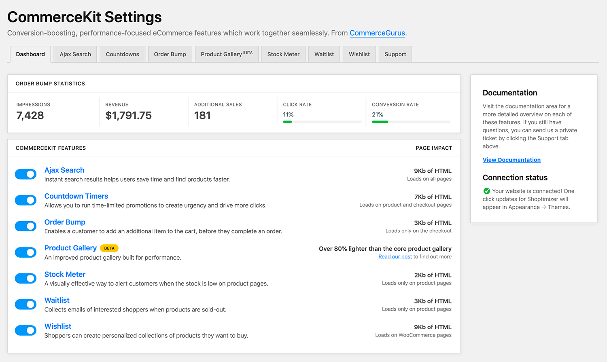Switch to the Support tab
Screen dimensions: 607x362
[395, 54]
